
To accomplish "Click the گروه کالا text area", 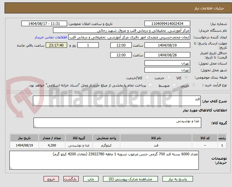I will 117,123.
